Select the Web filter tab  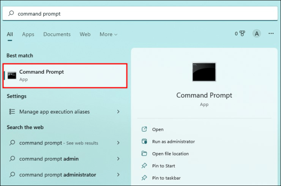[85, 34]
